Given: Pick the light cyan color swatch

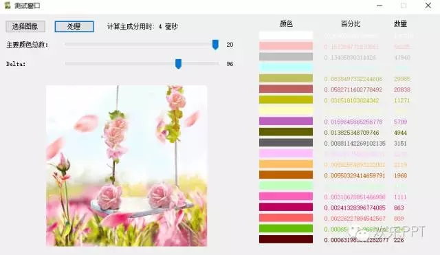Looking at the screenshot, I should 286,67.
